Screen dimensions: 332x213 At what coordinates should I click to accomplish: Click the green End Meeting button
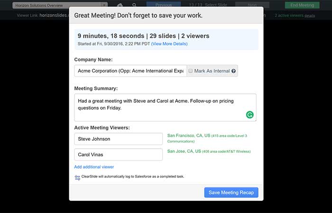[302, 5]
